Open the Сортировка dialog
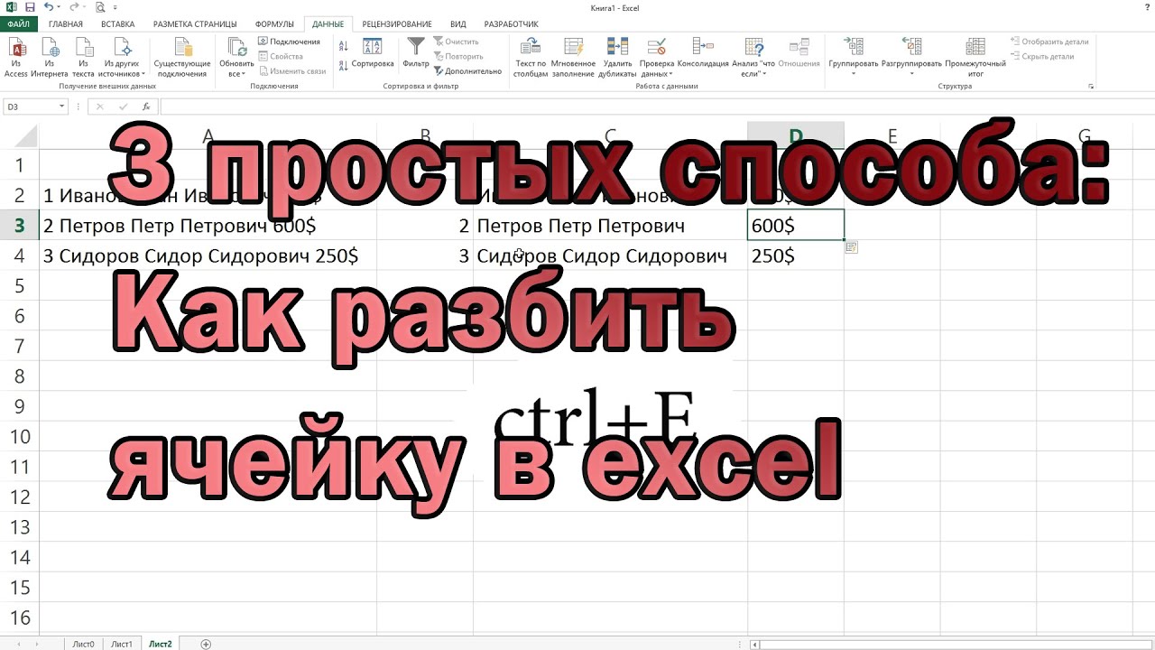 [x=373, y=53]
